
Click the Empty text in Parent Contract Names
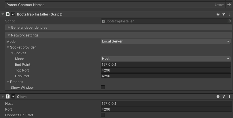[219, 5]
